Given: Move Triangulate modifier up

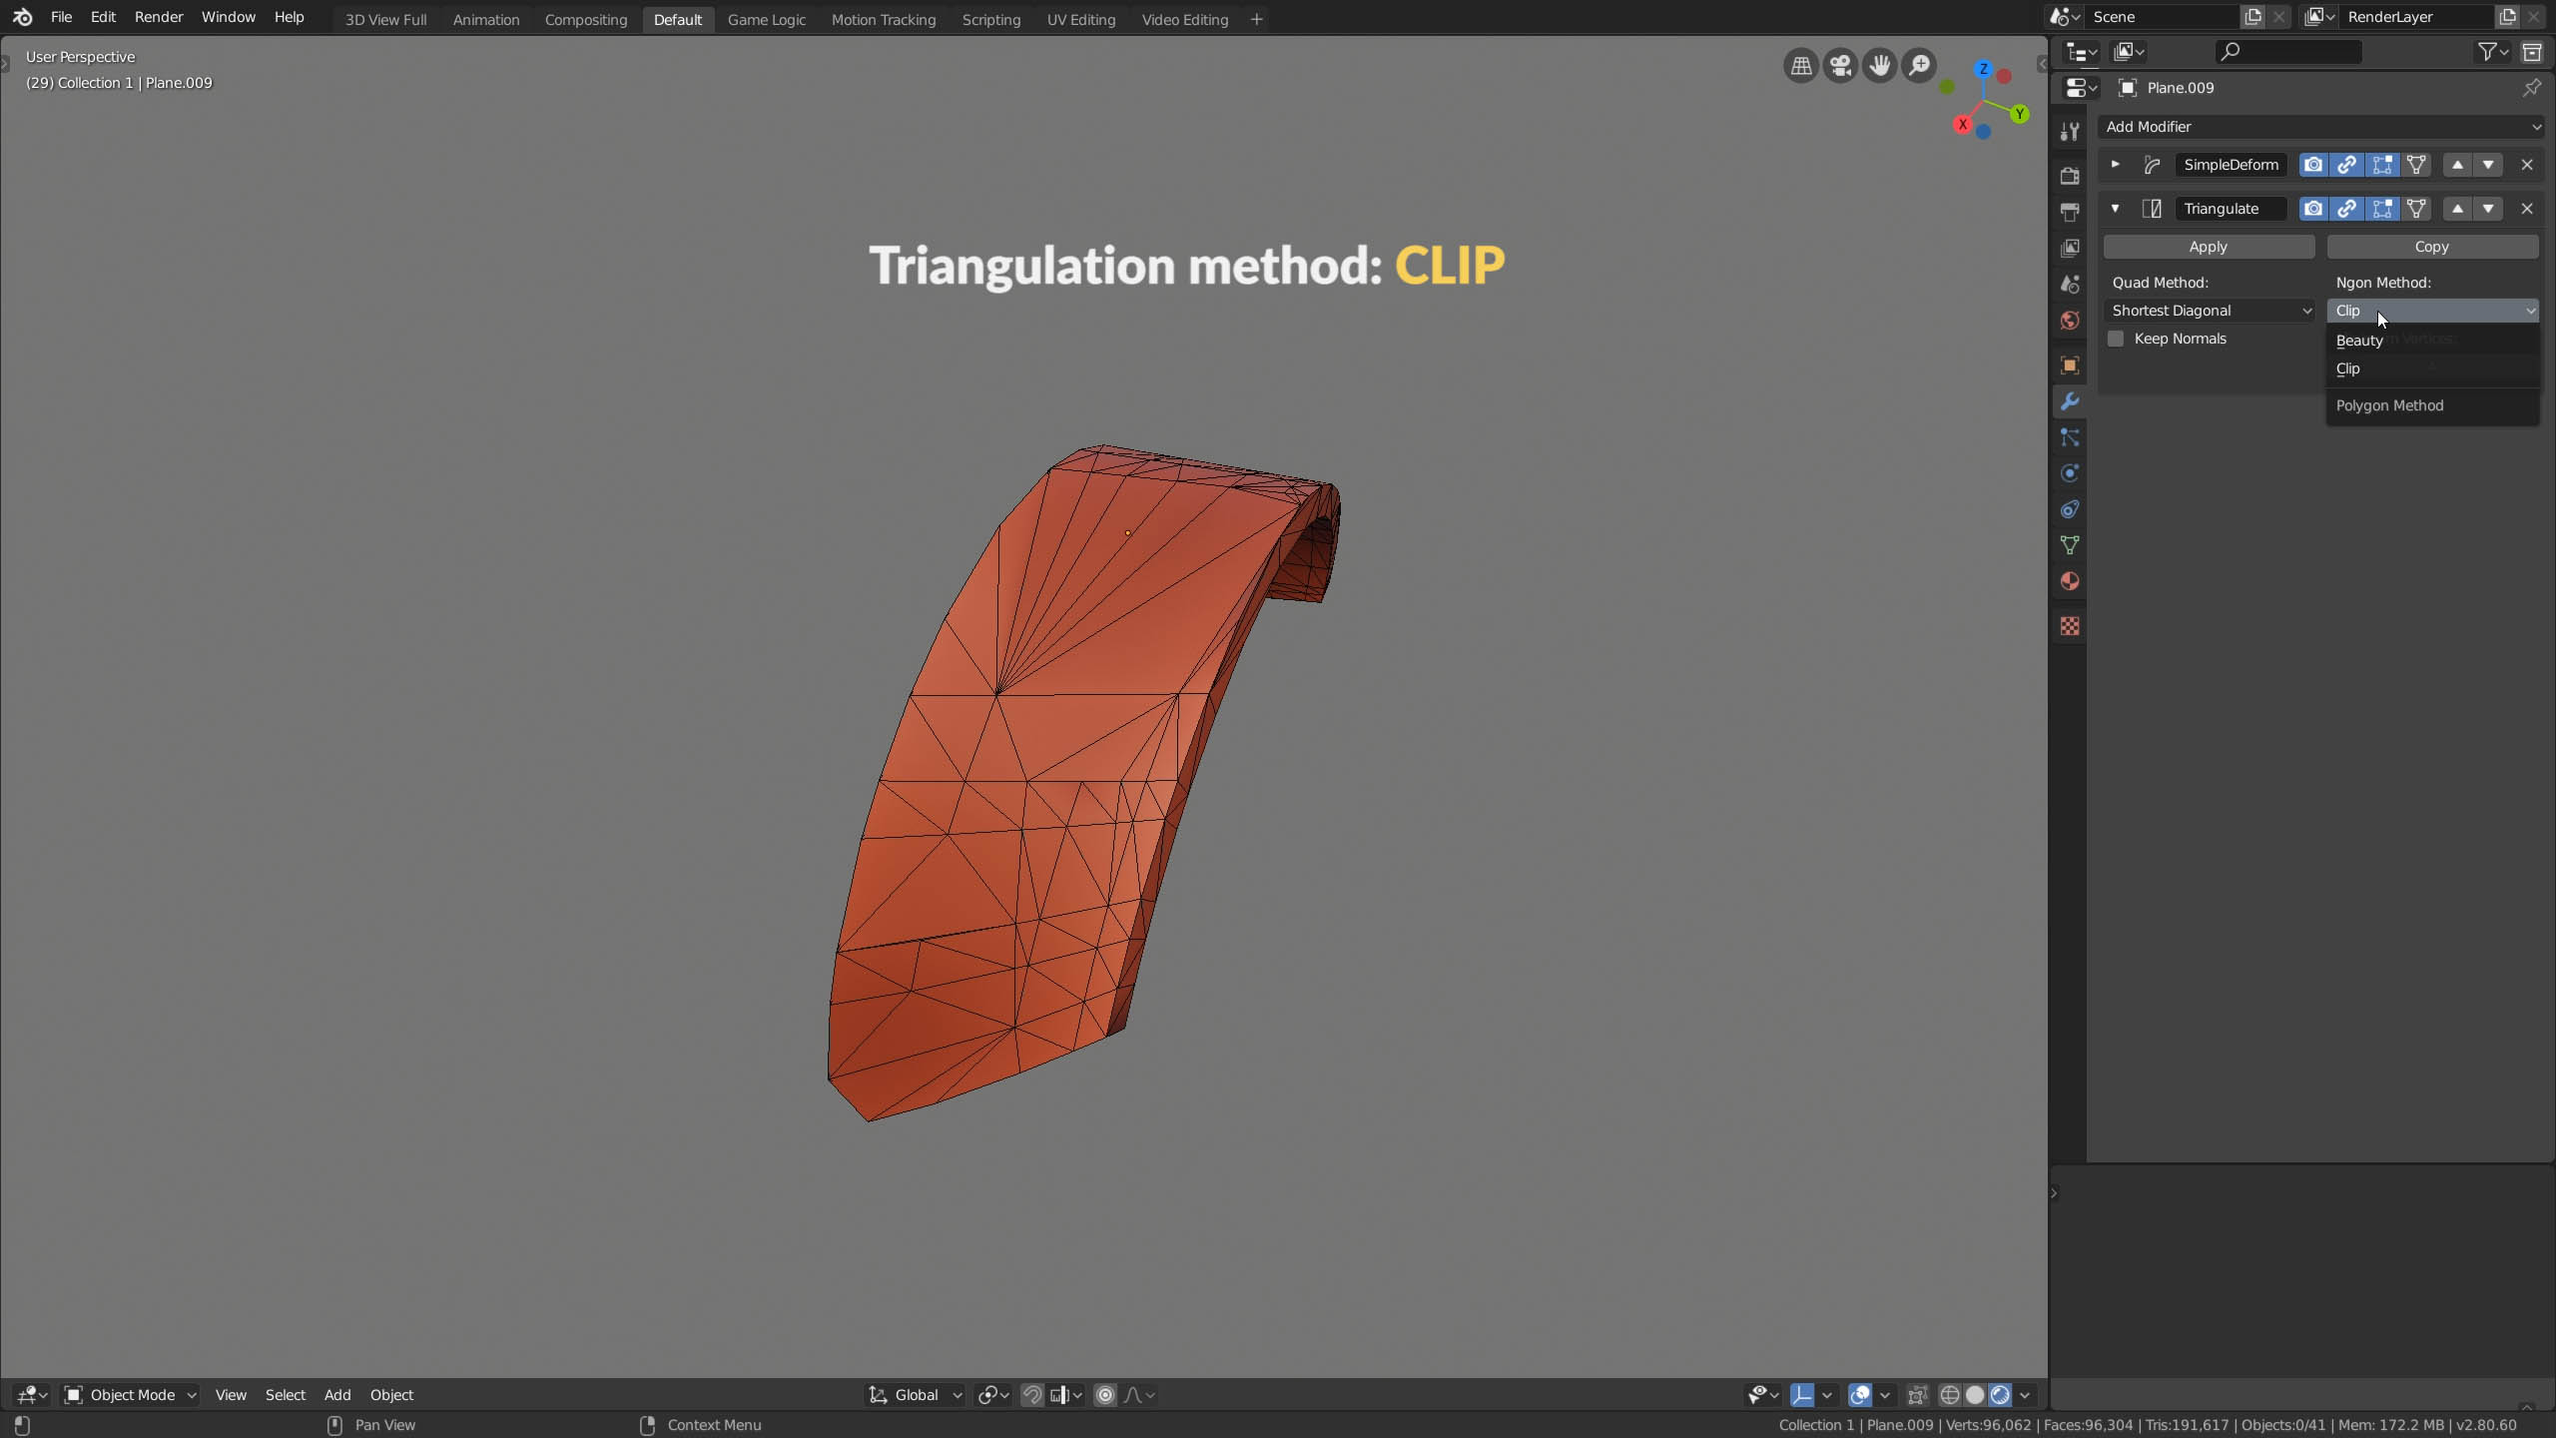Looking at the screenshot, I should coord(2457,209).
